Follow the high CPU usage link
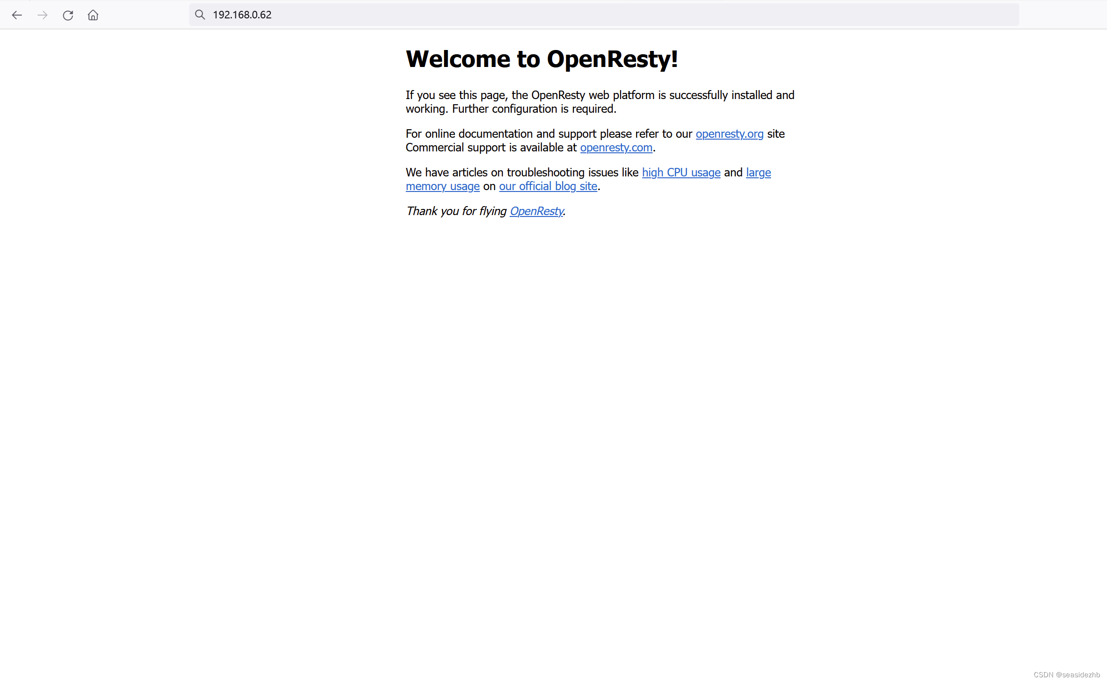This screenshot has width=1107, height=682. coord(681,173)
